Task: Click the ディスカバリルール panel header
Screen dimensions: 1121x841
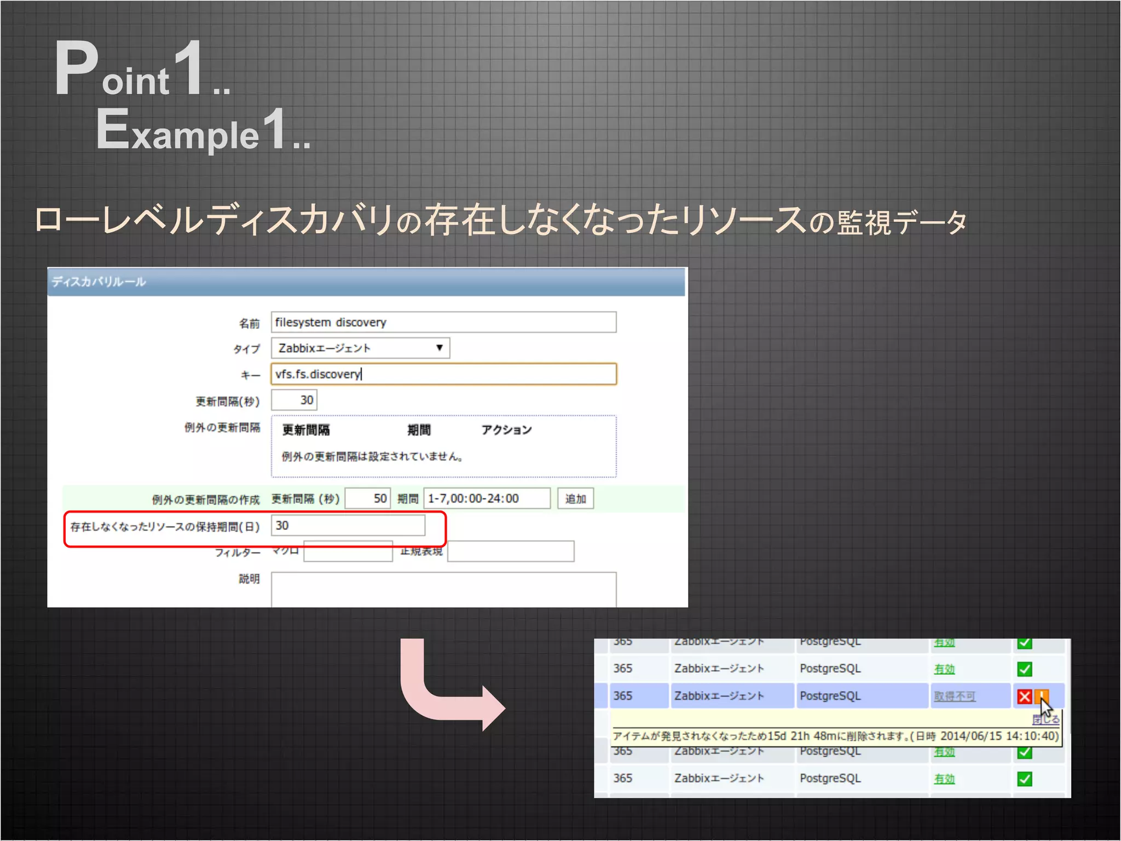Action: point(366,282)
